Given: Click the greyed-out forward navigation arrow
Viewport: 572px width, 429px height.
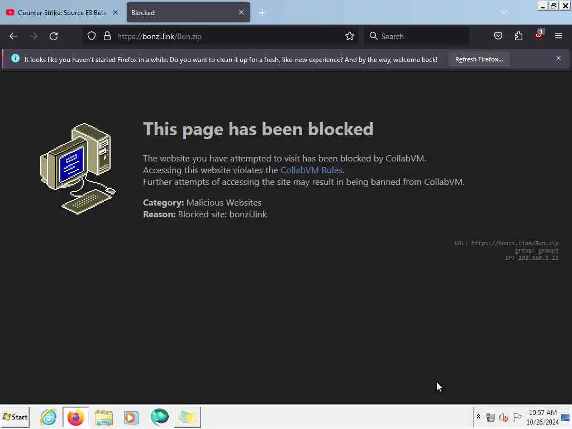Looking at the screenshot, I should click(34, 36).
